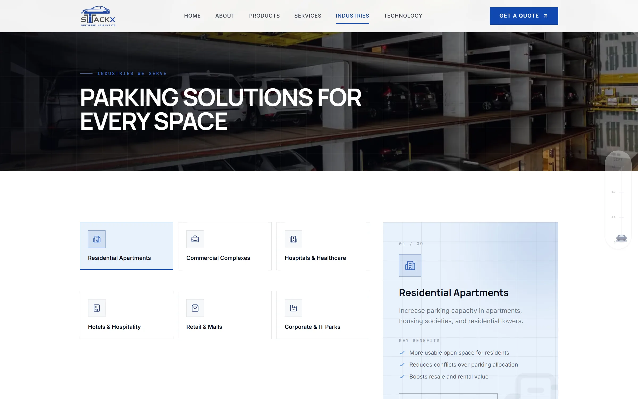Click the 'Key Benefits' label

pyautogui.click(x=419, y=340)
